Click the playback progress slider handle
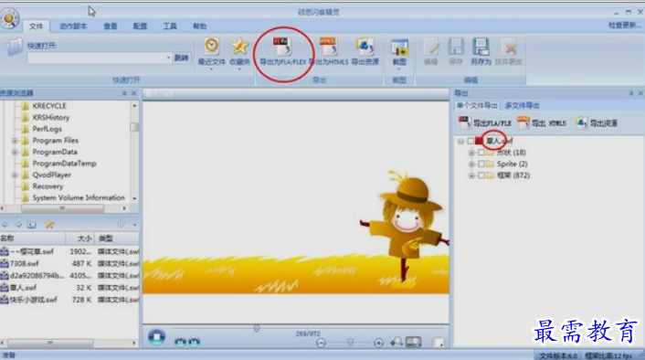Image resolution: width=645 pixels, height=360 pixels. (257, 328)
